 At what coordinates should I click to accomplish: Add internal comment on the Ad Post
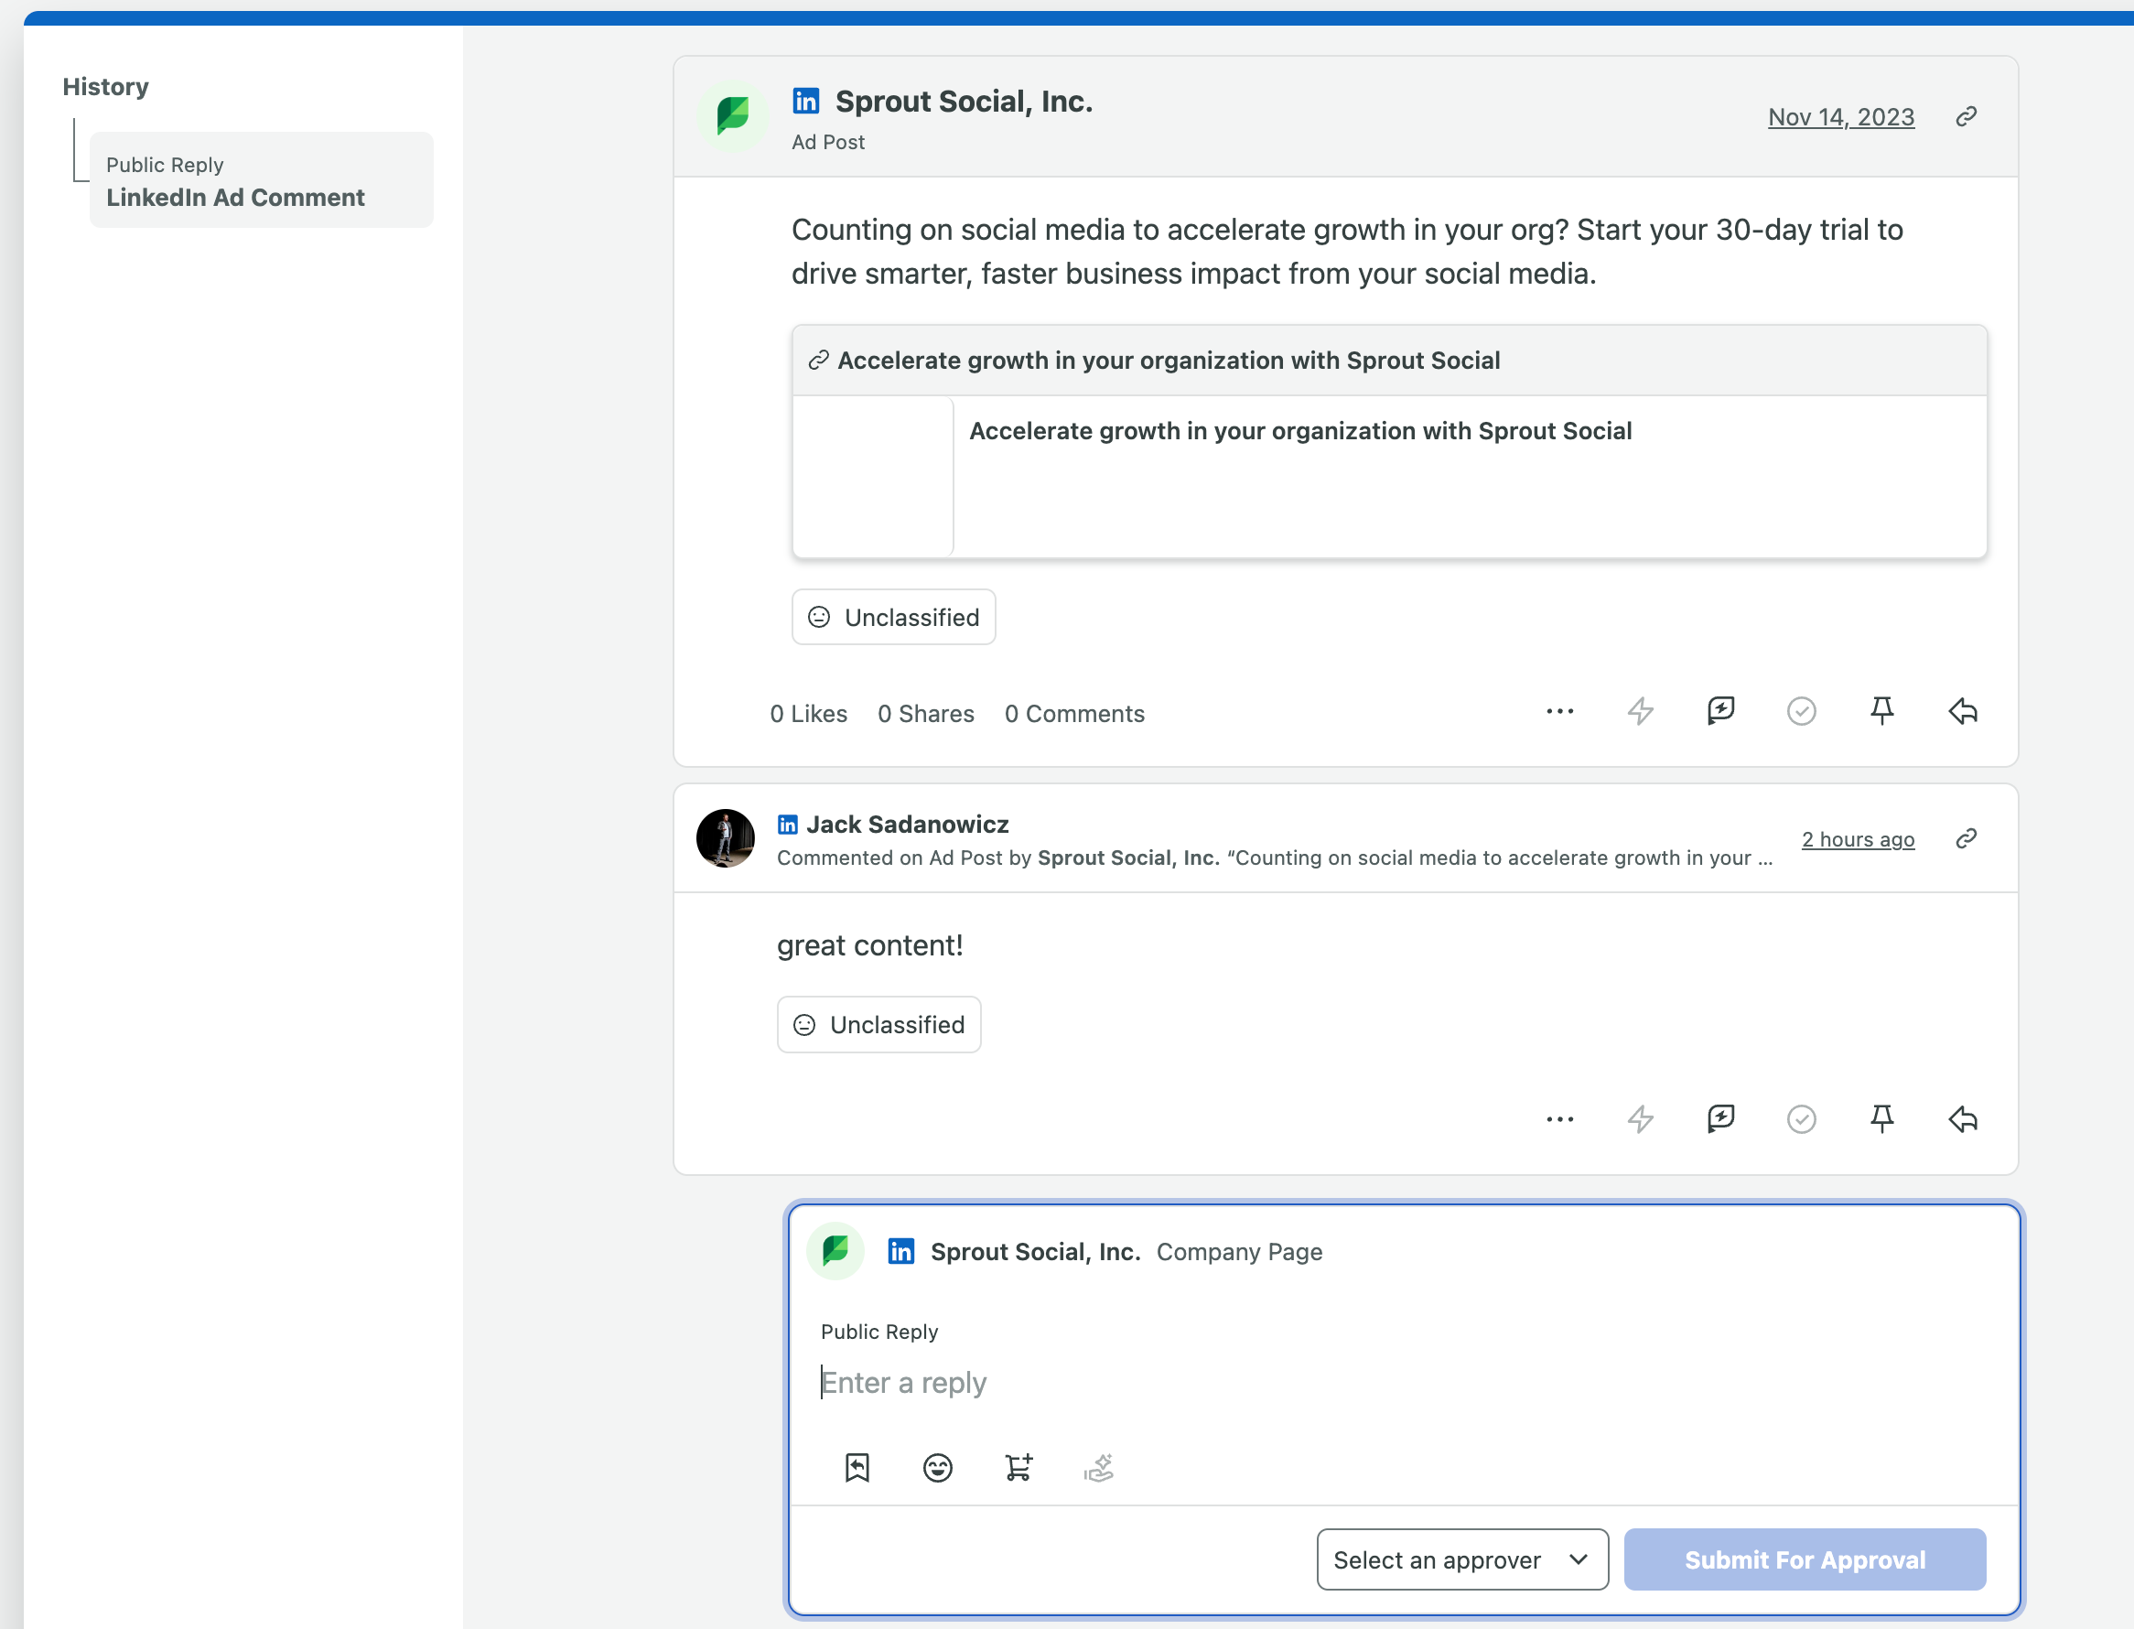(x=1721, y=711)
